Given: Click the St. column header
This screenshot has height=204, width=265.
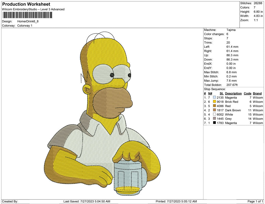Looking at the screenshot, I should point(221,93).
